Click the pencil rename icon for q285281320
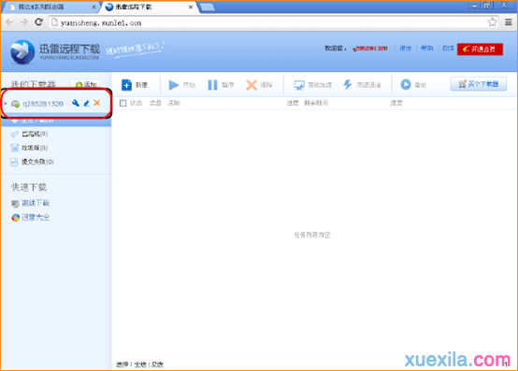 pyautogui.click(x=86, y=104)
